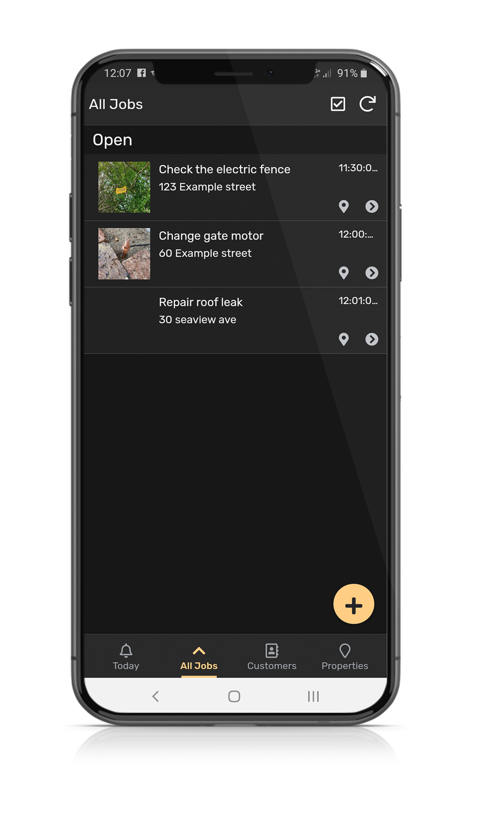Open map pin for Check the electric fence
The height and width of the screenshot is (821, 478).
(x=344, y=206)
